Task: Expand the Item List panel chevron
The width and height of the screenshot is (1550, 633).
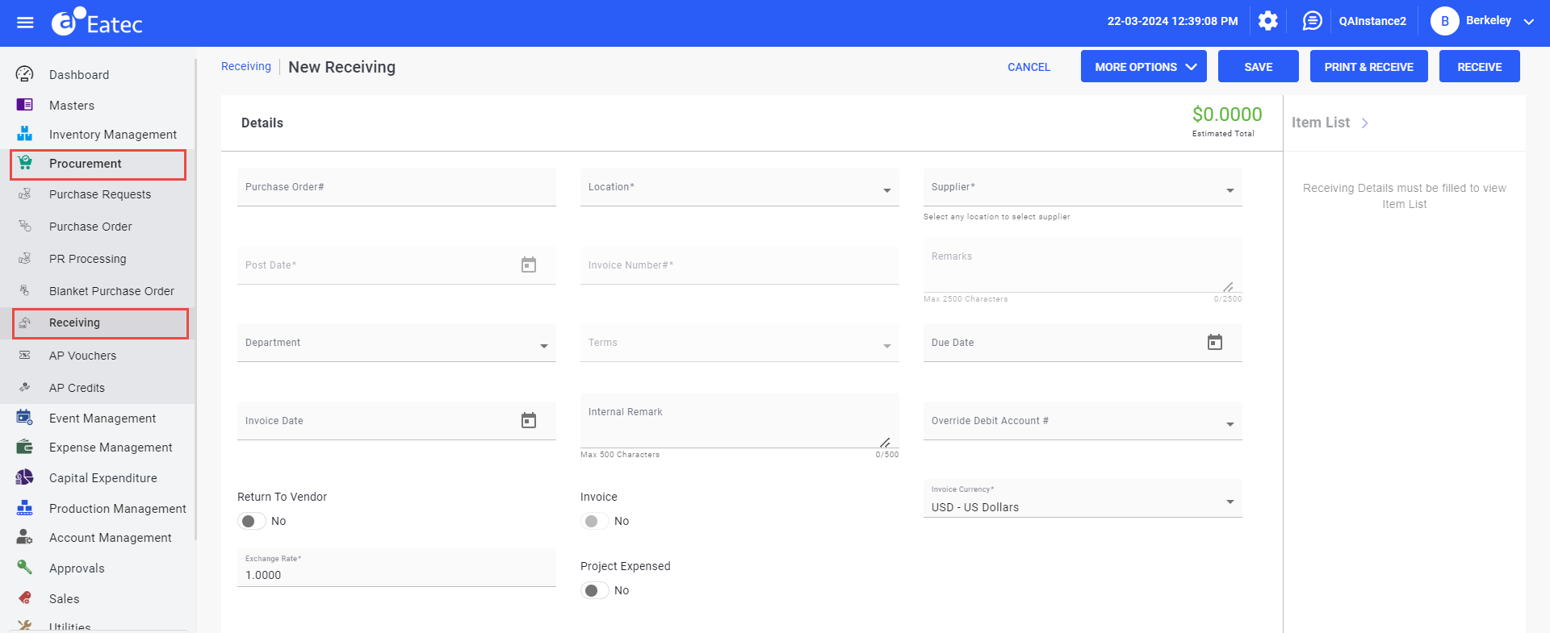Action: click(1365, 123)
